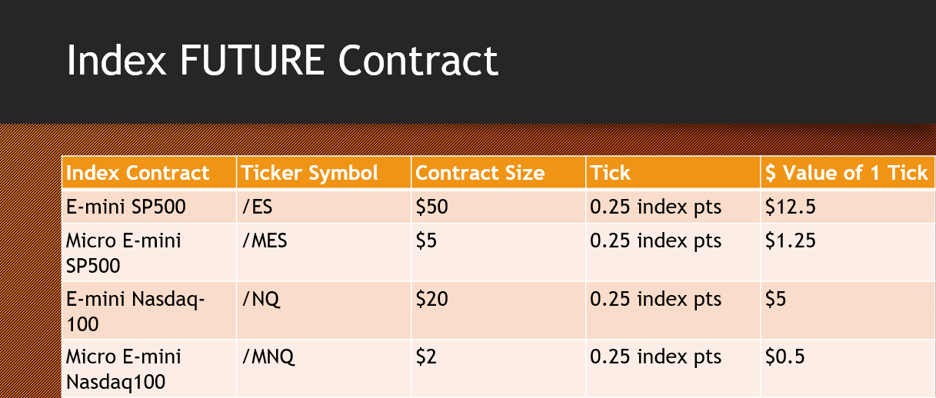Click the slide title "Index FUTURE Contract"
The height and width of the screenshot is (398, 936).
282,60
